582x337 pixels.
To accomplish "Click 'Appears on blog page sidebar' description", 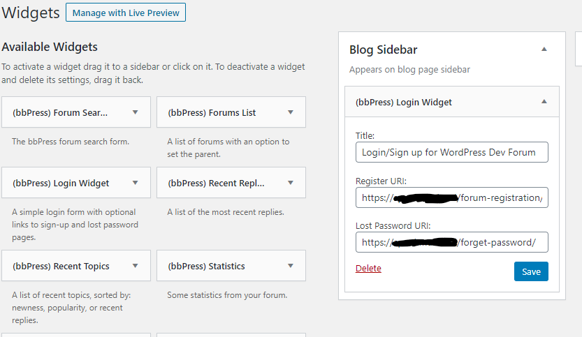I will 409,69.
